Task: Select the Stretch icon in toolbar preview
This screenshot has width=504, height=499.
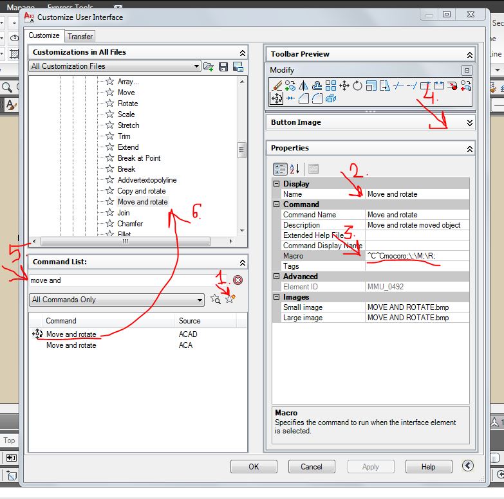Action: [x=384, y=86]
